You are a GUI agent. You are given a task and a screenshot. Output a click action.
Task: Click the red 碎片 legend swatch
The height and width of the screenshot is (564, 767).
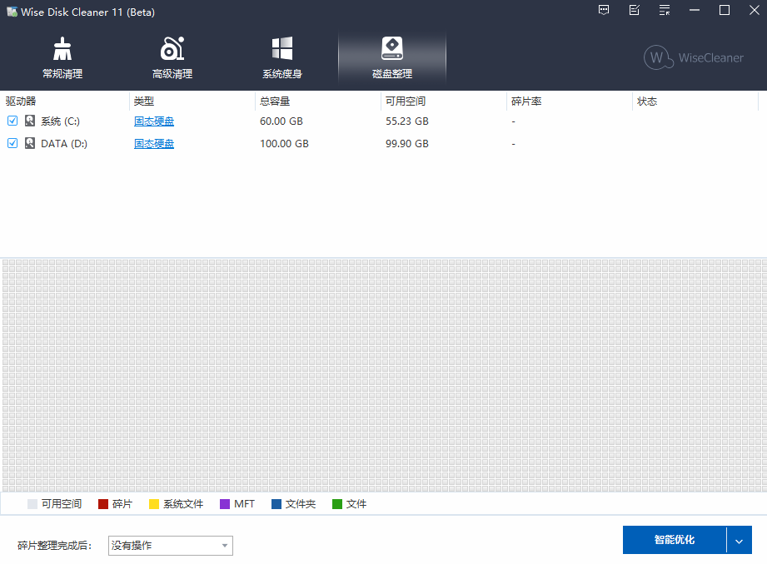[103, 503]
